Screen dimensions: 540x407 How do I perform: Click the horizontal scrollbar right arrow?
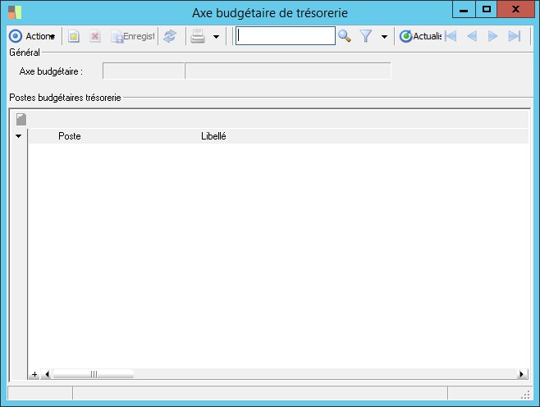[522, 374]
